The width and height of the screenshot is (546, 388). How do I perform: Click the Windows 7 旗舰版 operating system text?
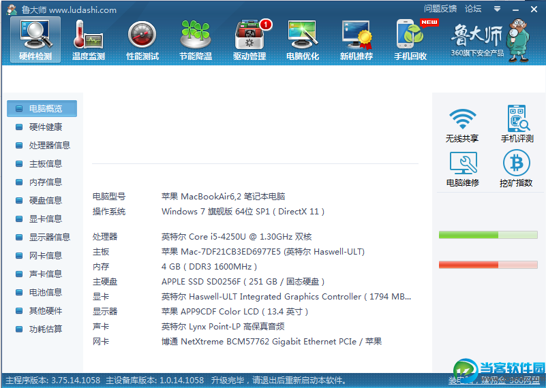coord(243,212)
